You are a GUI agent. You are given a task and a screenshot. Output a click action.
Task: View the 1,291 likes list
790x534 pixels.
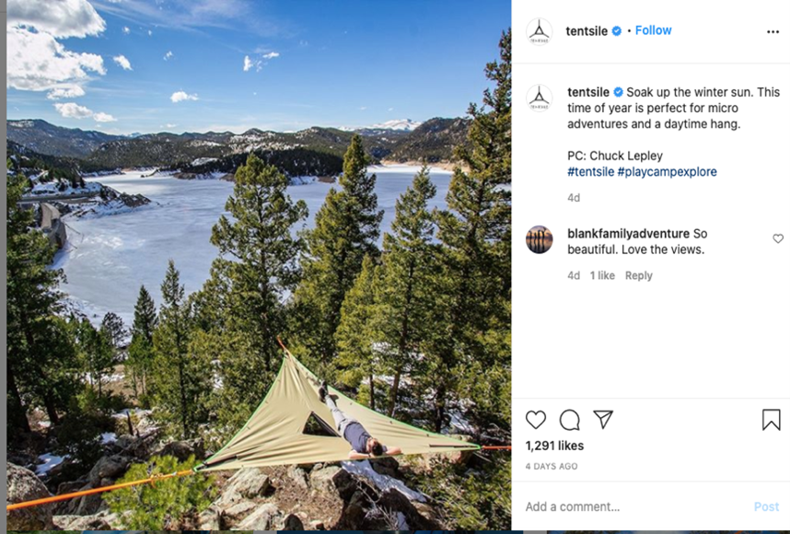pyautogui.click(x=554, y=446)
